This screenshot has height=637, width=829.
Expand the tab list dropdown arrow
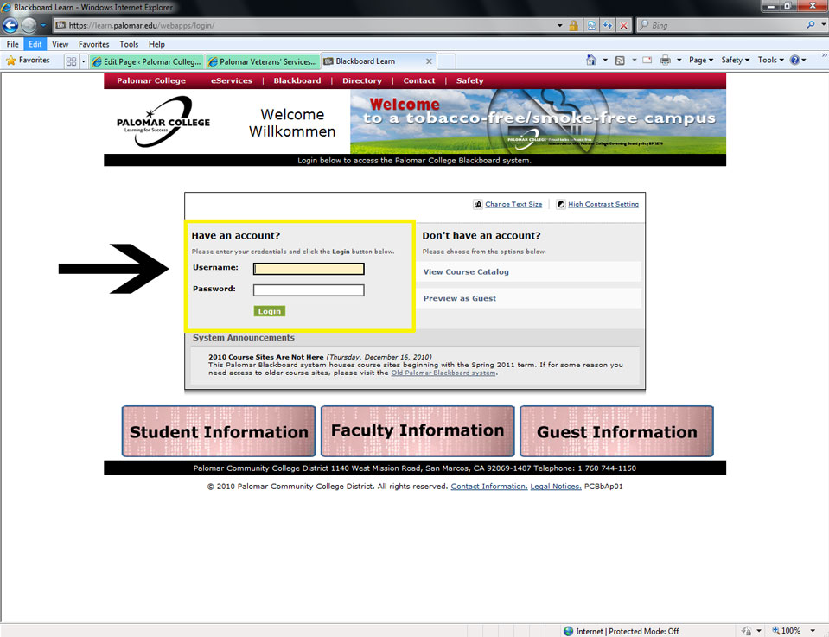click(x=83, y=61)
